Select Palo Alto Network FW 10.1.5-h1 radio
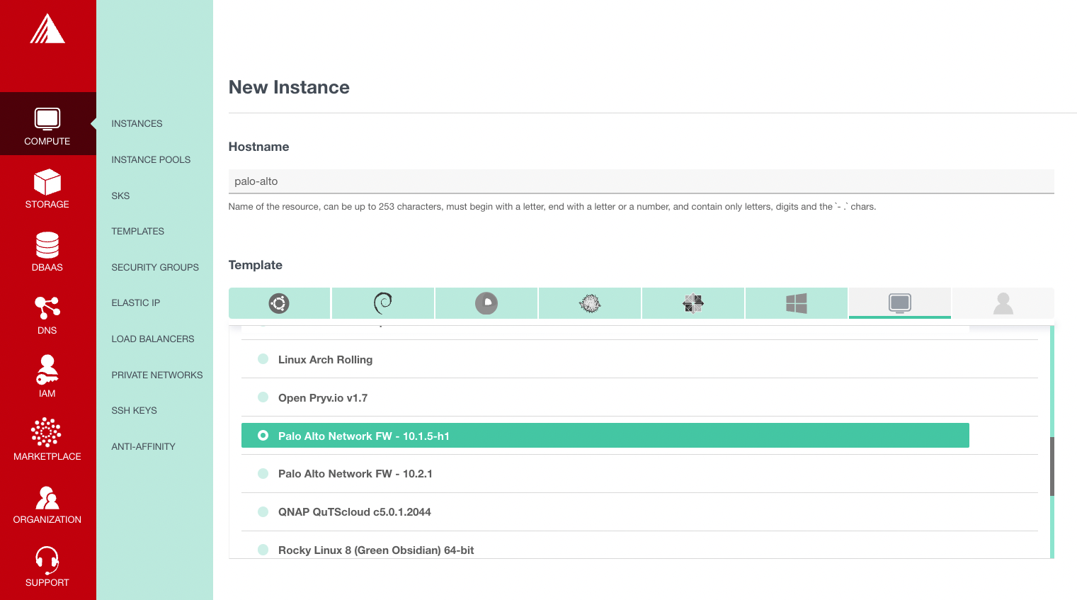This screenshot has height=600, width=1077. tap(263, 436)
